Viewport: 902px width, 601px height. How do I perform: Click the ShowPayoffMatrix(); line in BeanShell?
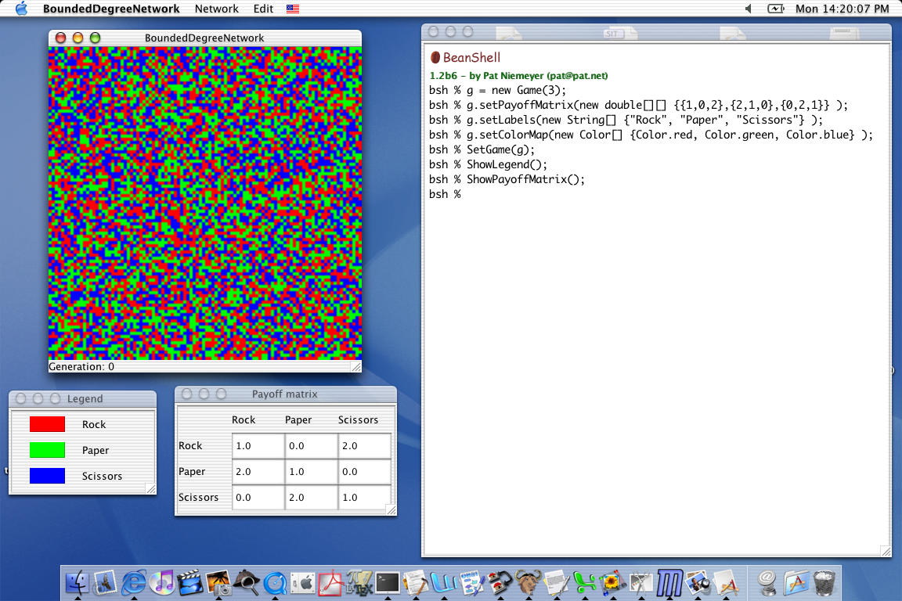[x=507, y=179]
